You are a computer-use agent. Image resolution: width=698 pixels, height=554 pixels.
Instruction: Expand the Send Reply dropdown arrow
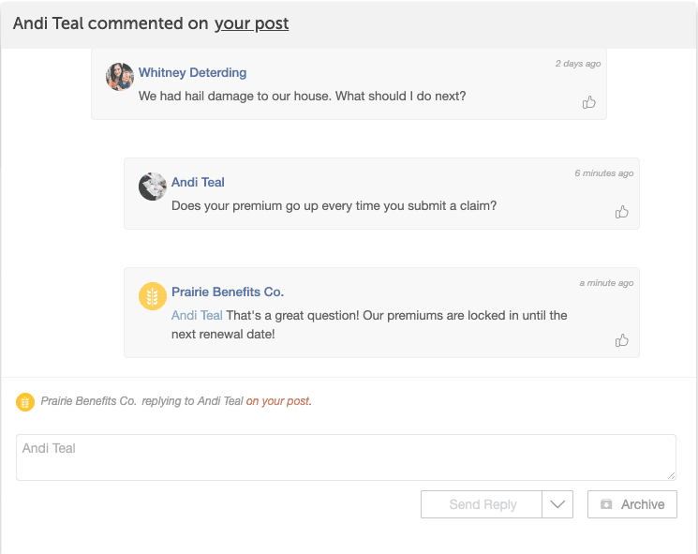557,504
